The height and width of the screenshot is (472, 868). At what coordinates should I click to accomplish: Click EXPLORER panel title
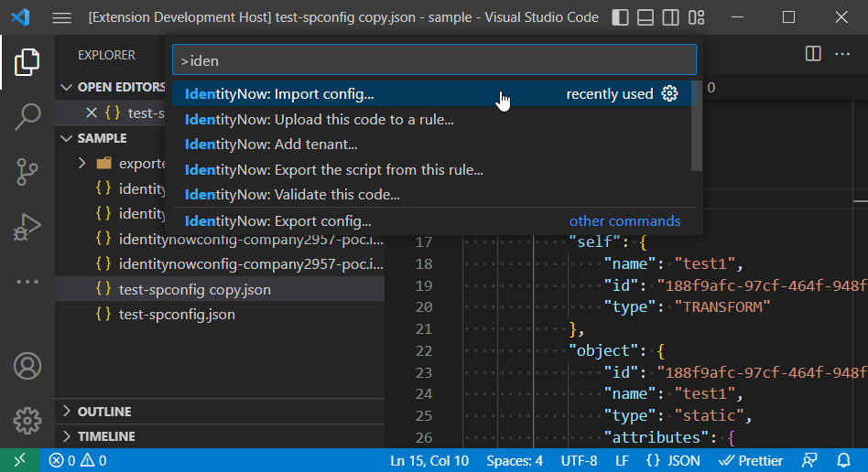click(x=106, y=55)
